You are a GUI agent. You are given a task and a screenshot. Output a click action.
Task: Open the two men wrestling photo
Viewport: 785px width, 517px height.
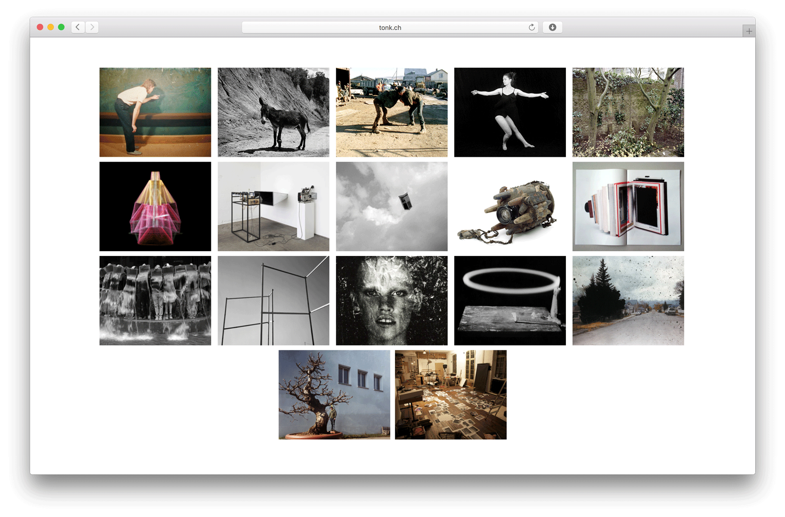pos(391,112)
